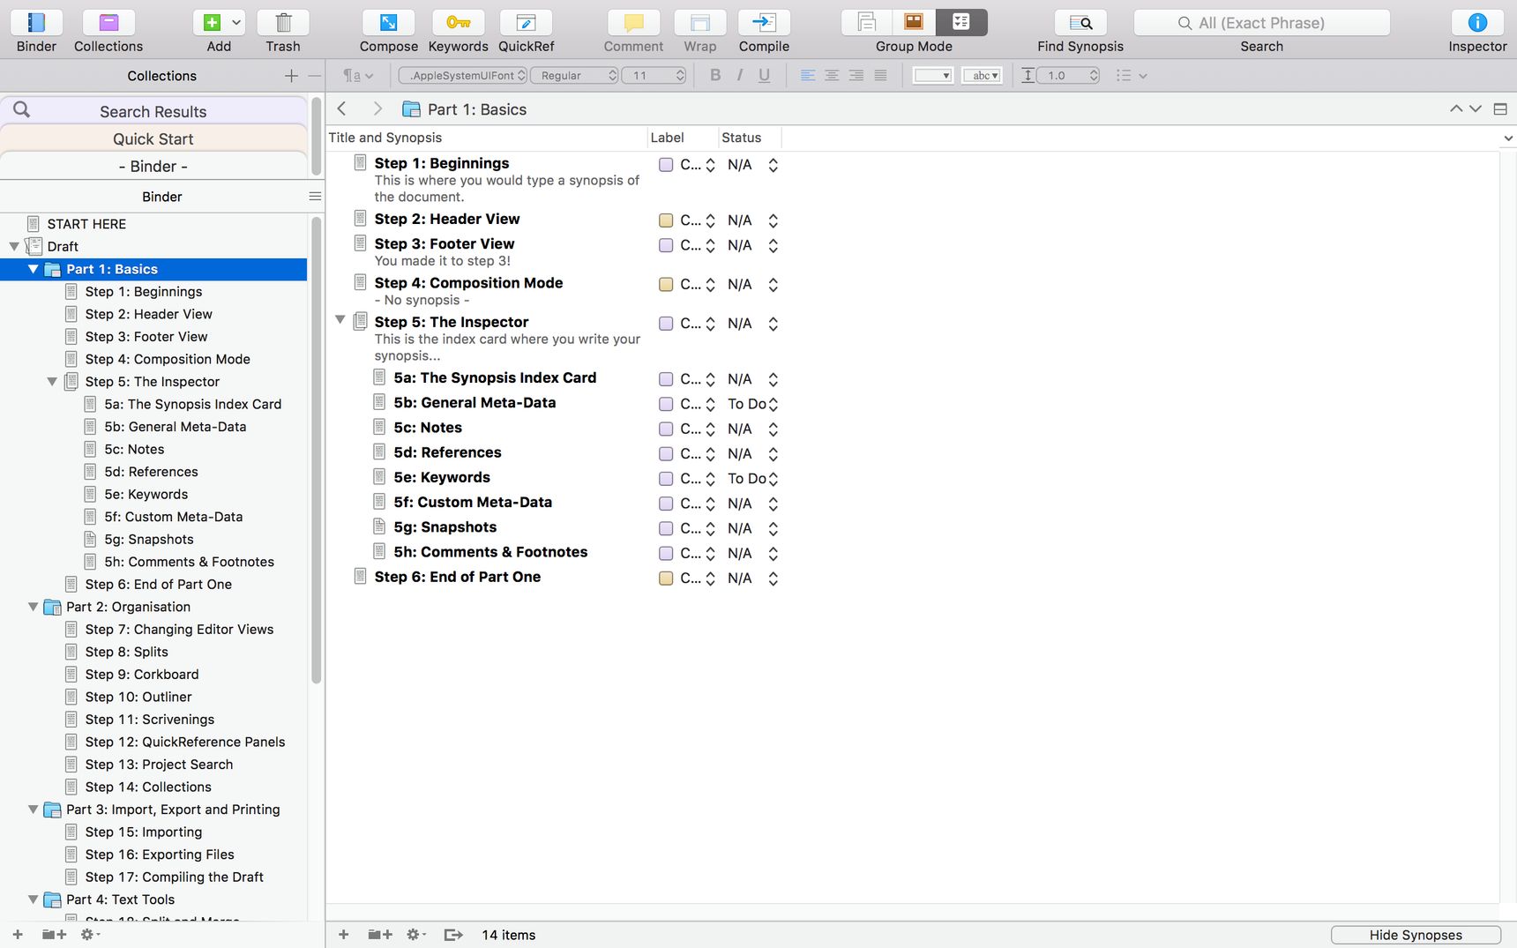The image size is (1517, 948).
Task: Remove collection with minus icon
Action: coord(314,76)
